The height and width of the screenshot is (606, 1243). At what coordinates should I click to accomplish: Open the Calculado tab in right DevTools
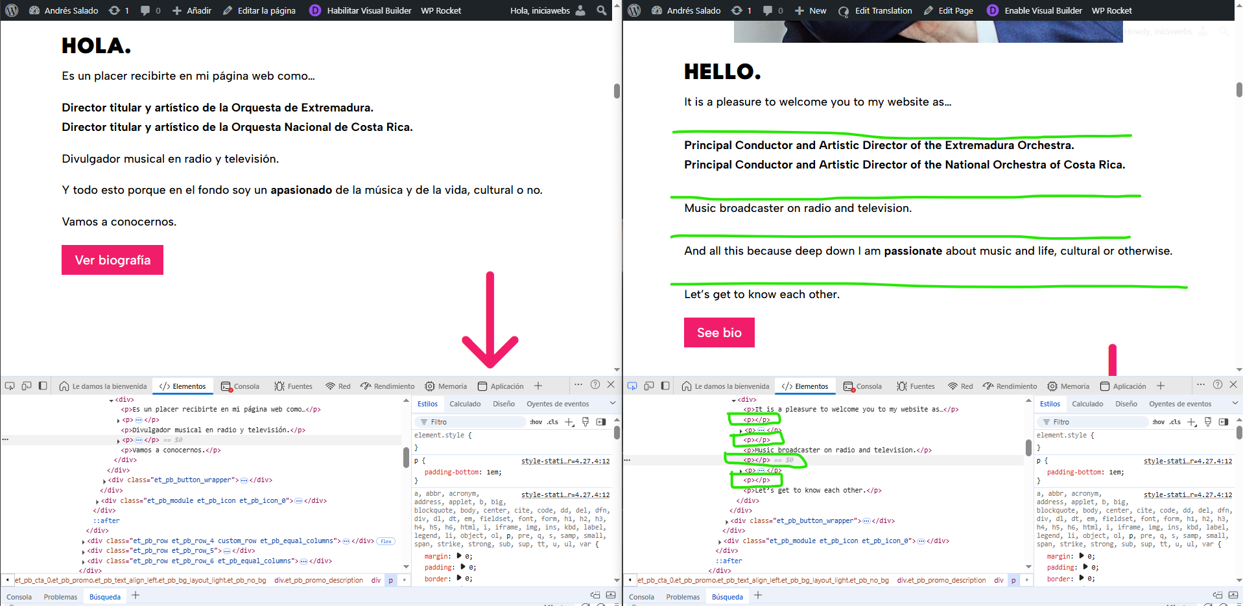[x=1087, y=404]
